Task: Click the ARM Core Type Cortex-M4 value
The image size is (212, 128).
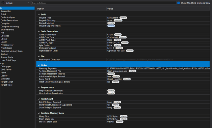Action: pos(113,37)
